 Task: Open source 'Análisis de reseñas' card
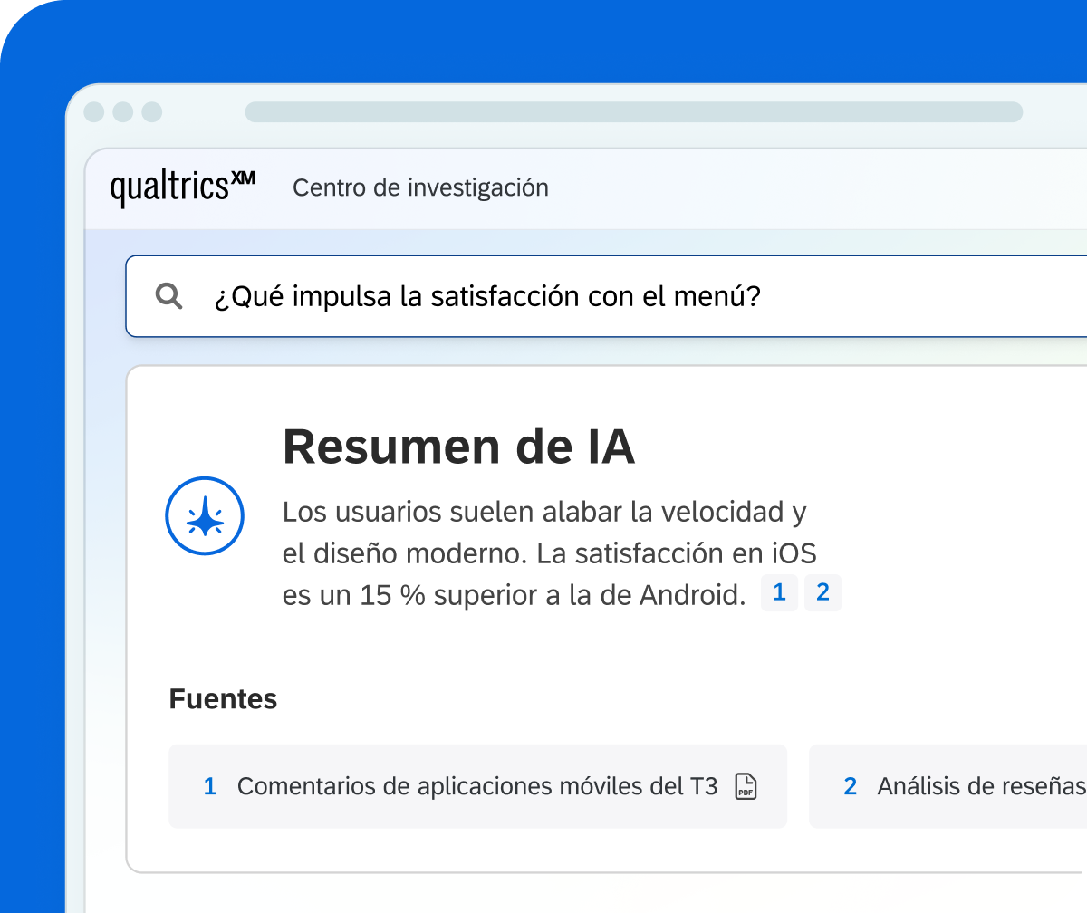(x=948, y=786)
